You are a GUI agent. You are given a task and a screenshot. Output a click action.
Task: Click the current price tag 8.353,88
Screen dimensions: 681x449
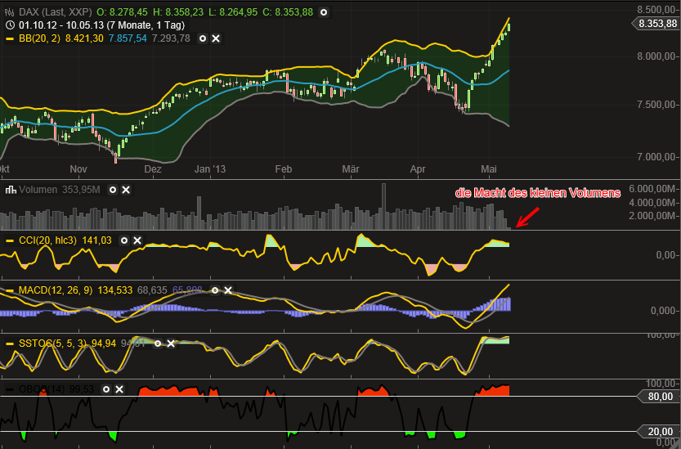click(656, 24)
